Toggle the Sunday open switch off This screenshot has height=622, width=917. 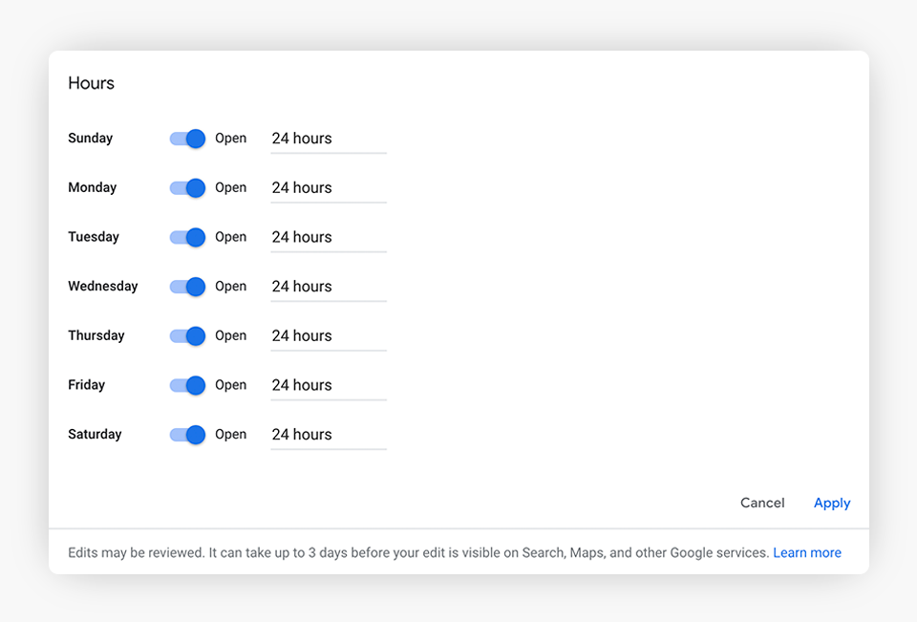(187, 139)
